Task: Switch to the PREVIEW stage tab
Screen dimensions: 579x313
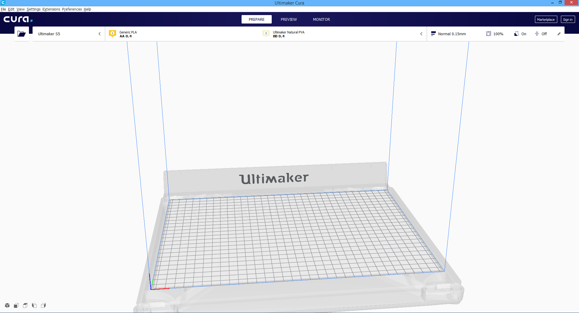Action: (289, 19)
